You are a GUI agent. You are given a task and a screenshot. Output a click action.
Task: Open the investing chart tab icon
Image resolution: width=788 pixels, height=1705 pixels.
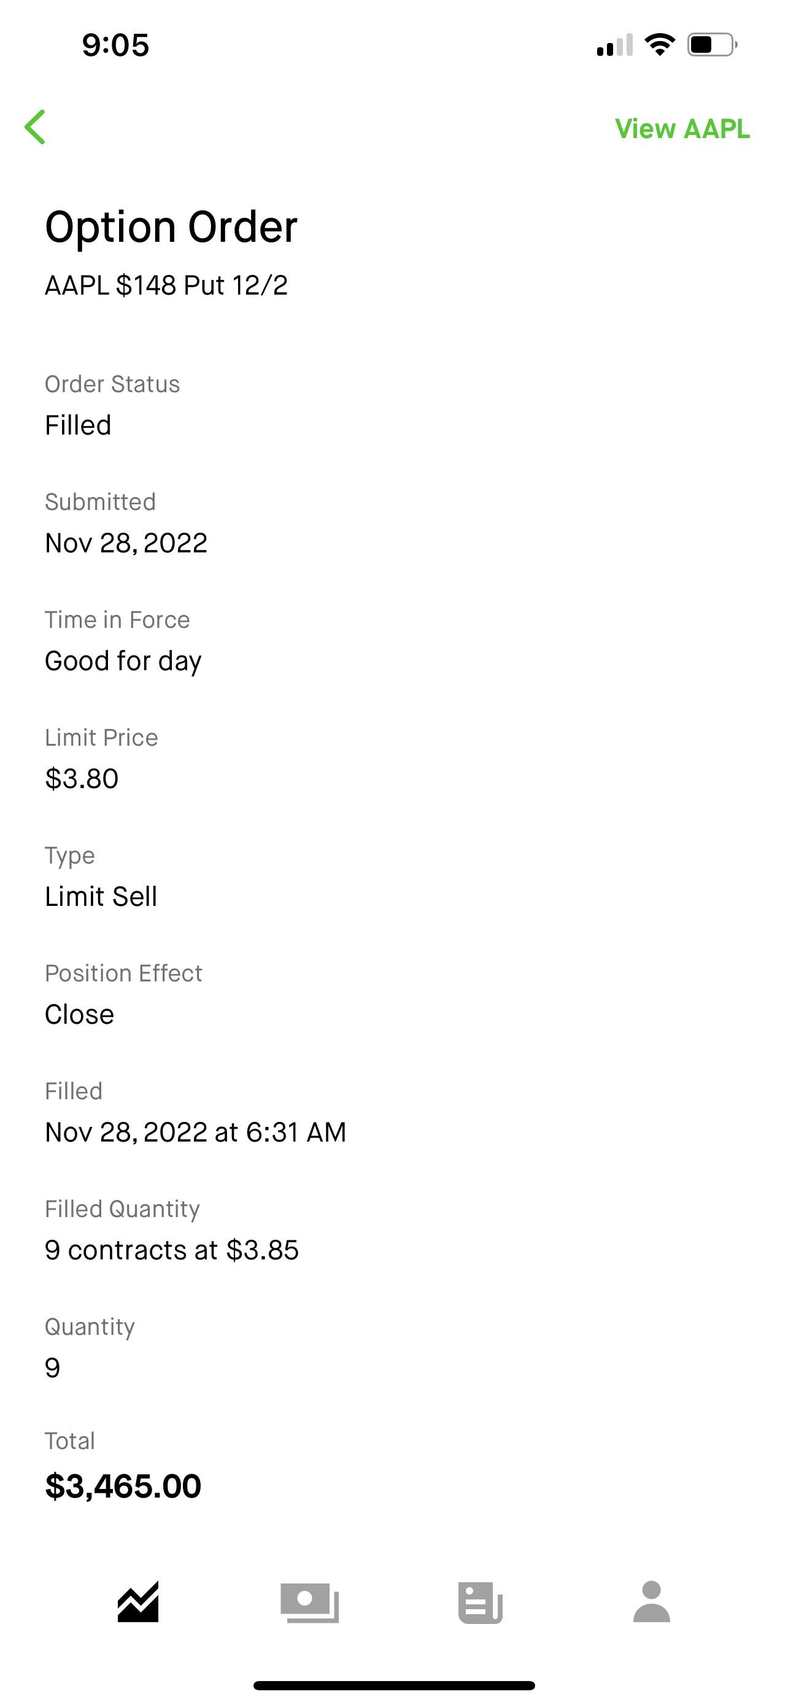tap(138, 1602)
